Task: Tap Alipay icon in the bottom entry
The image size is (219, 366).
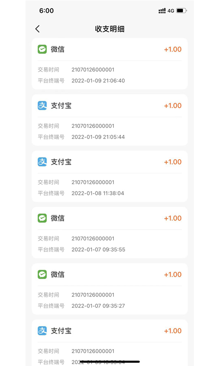Action: 42,330
